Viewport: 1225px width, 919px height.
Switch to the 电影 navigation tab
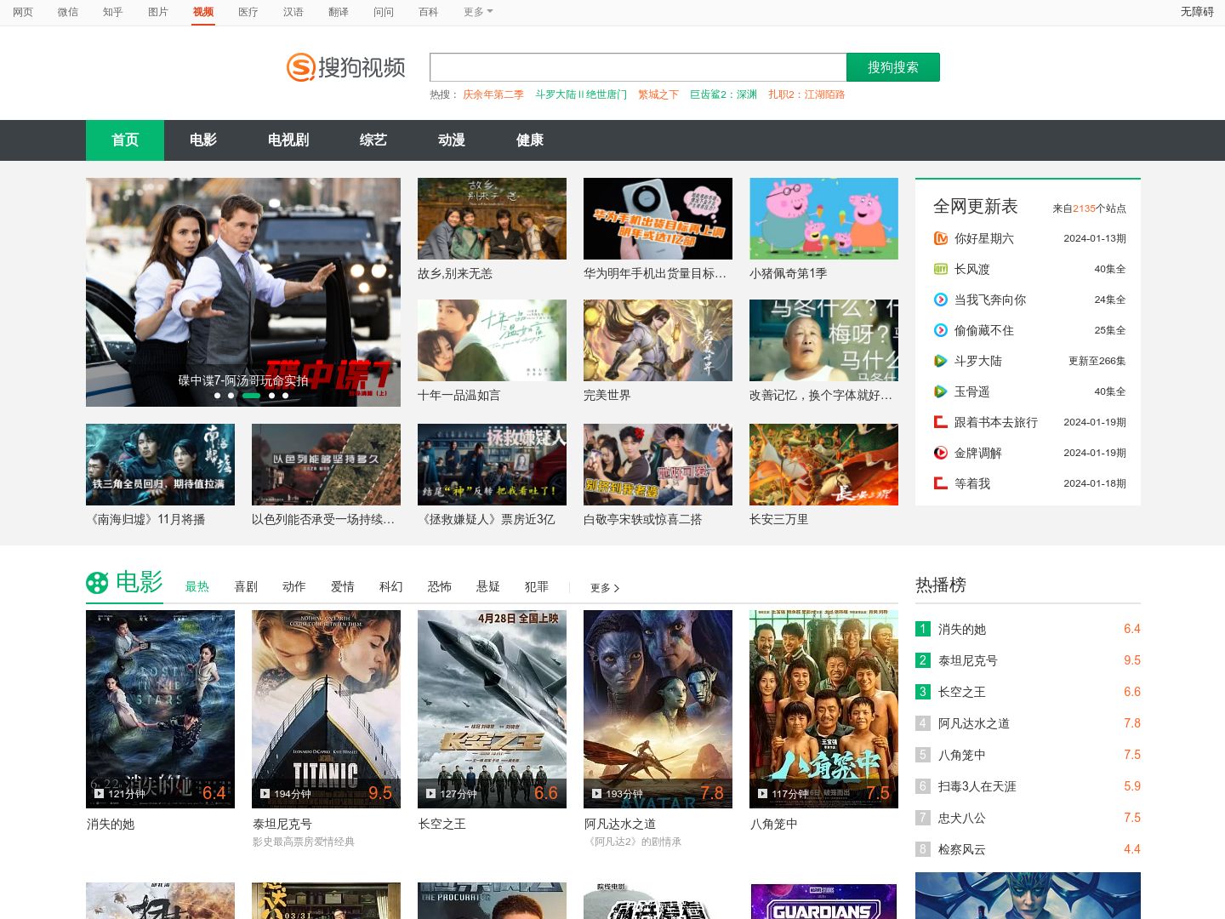tap(203, 140)
